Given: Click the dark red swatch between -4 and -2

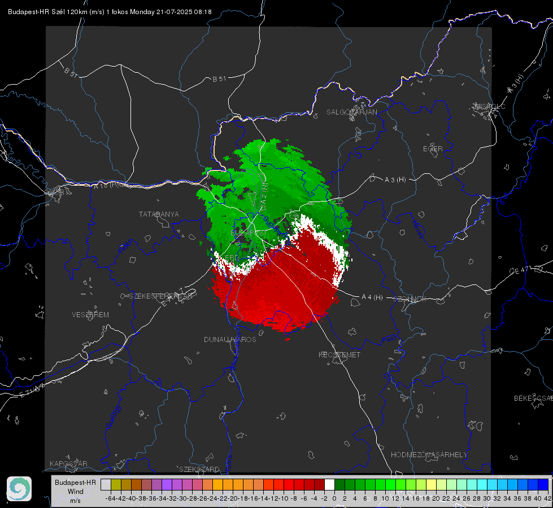Looking at the screenshot, I should 319,484.
